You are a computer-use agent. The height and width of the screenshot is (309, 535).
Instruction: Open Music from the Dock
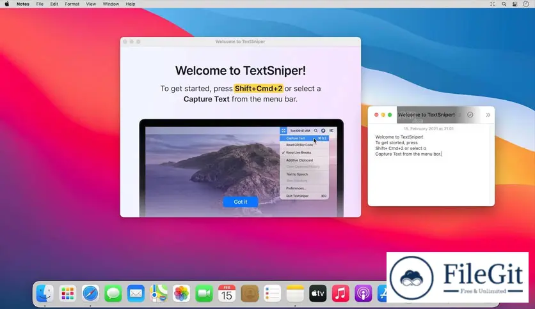click(340, 293)
